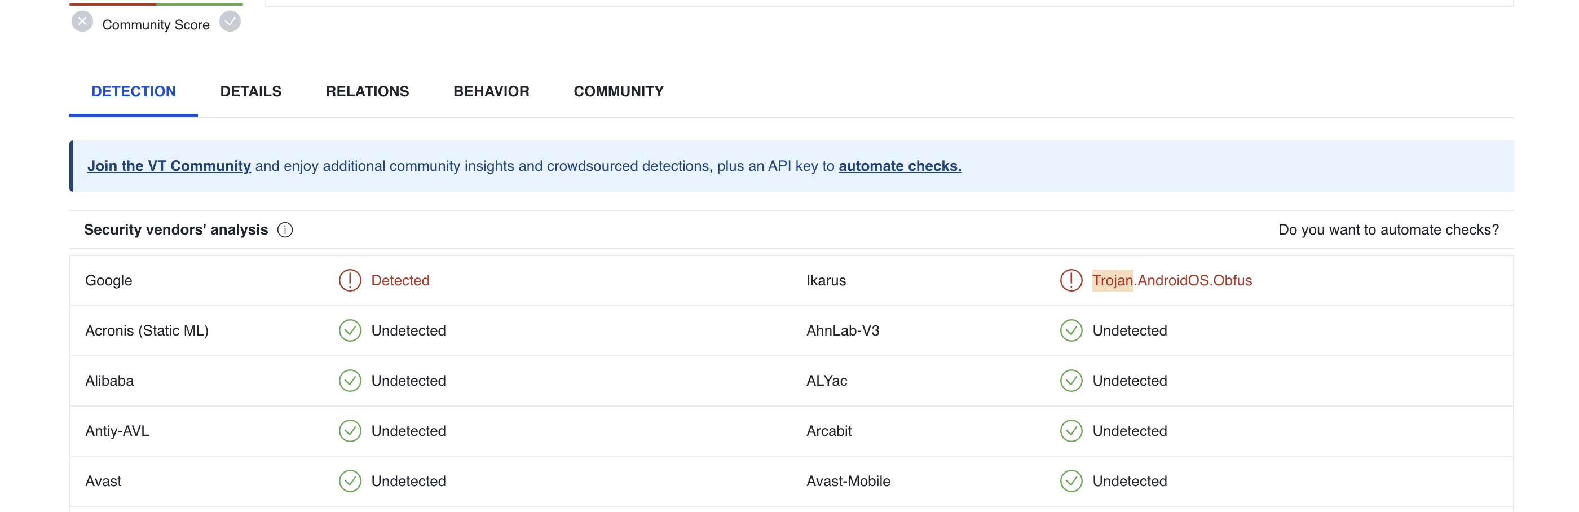This screenshot has width=1579, height=512.
Task: Click Undetected result in Avast-Mobile row
Action: (x=1130, y=482)
